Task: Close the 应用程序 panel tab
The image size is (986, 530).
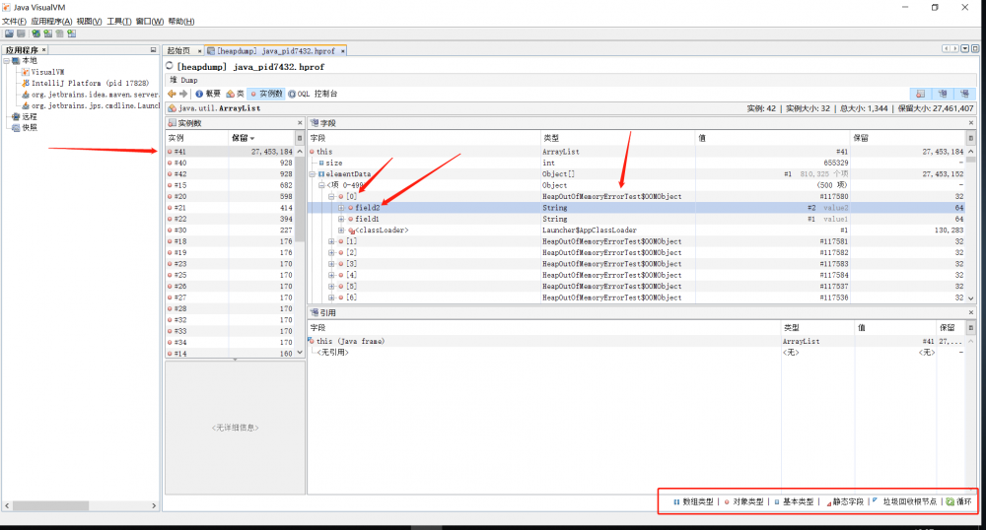Action: pyautogui.click(x=44, y=49)
